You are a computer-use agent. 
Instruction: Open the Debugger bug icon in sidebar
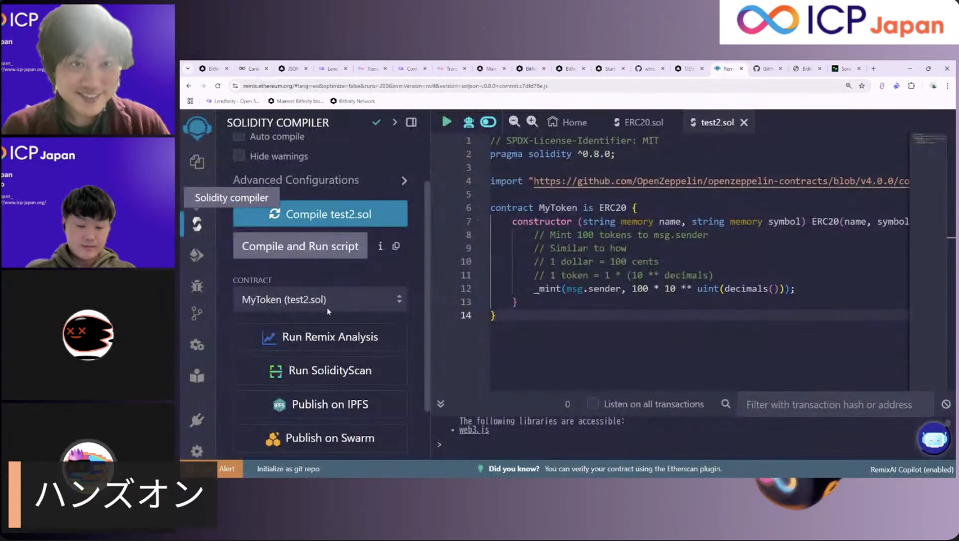(x=197, y=286)
